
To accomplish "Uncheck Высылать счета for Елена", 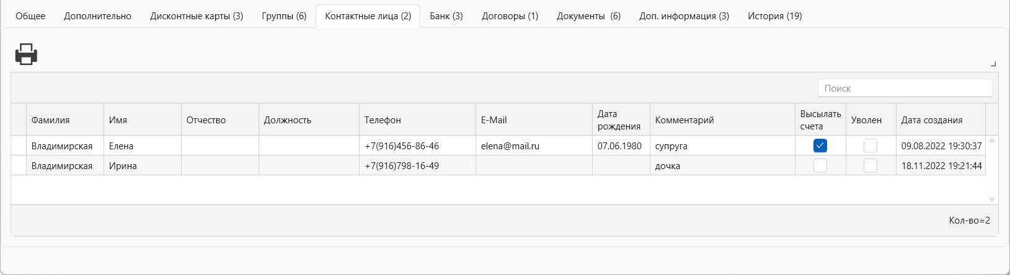I will click(x=820, y=146).
